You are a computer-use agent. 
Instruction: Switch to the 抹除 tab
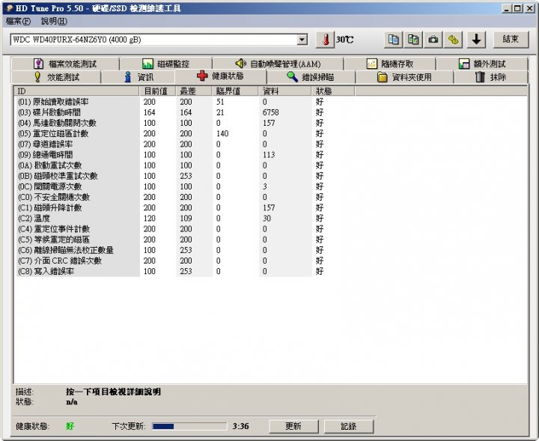point(490,77)
